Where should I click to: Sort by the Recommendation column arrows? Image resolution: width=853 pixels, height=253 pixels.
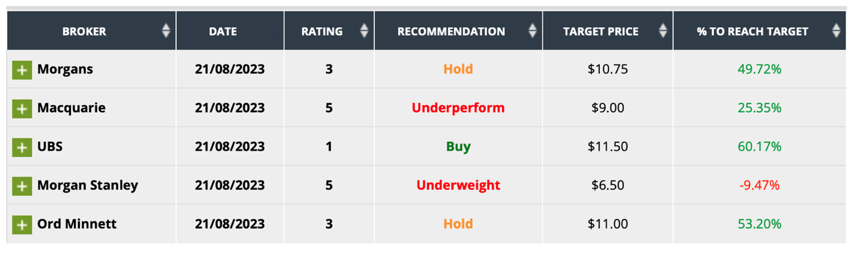coord(532,31)
